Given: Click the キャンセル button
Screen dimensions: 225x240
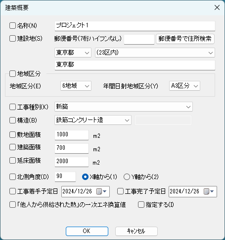Looking at the screenshot, I should click(x=136, y=231).
